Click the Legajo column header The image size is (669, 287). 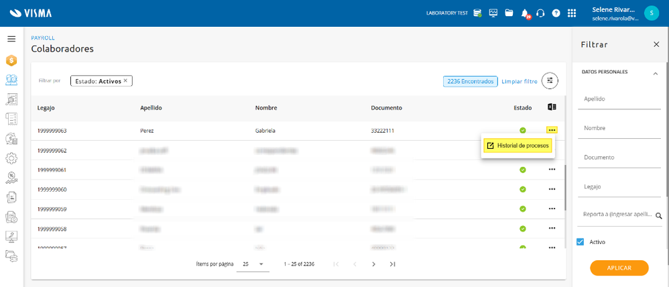click(x=46, y=108)
